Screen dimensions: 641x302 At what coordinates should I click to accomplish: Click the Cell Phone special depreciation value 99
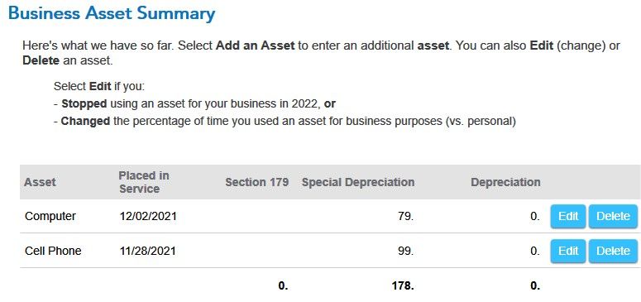click(x=405, y=251)
